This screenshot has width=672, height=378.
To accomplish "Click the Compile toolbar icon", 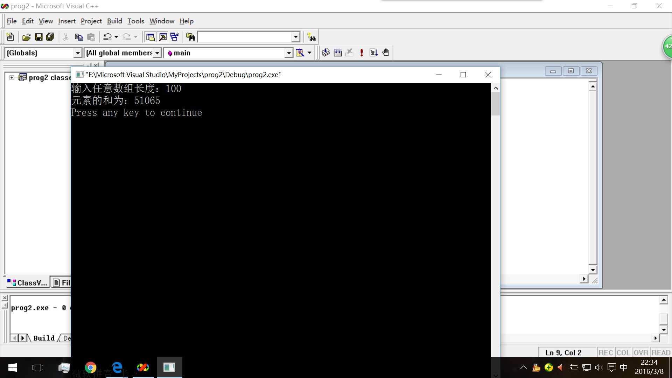I will 326,52.
